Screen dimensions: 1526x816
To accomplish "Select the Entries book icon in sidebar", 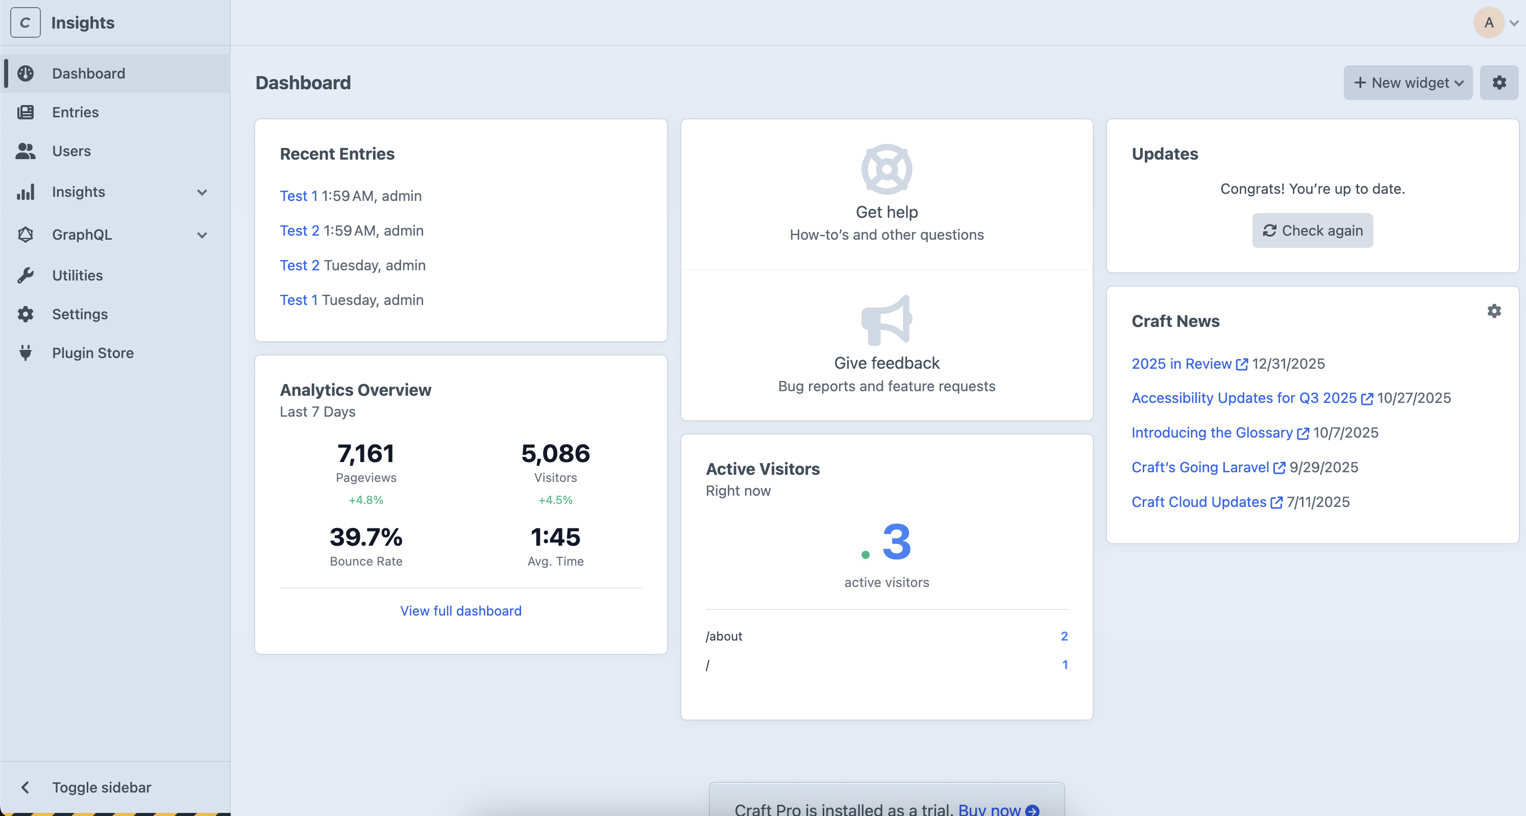I will coord(26,112).
